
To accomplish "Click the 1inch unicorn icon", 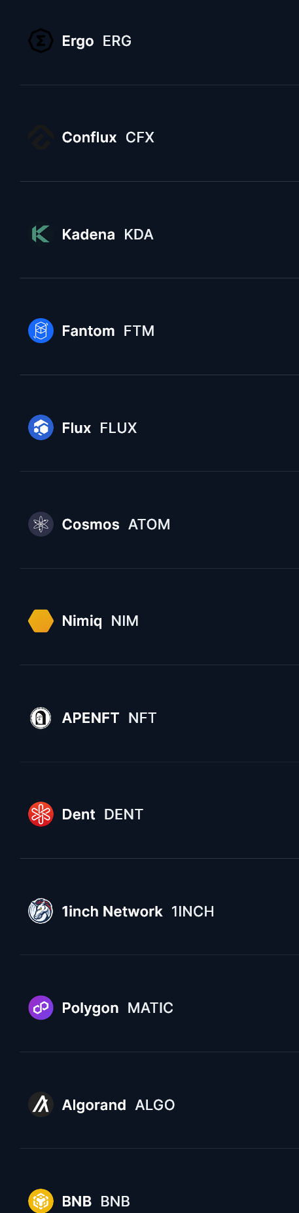I will click(x=41, y=911).
